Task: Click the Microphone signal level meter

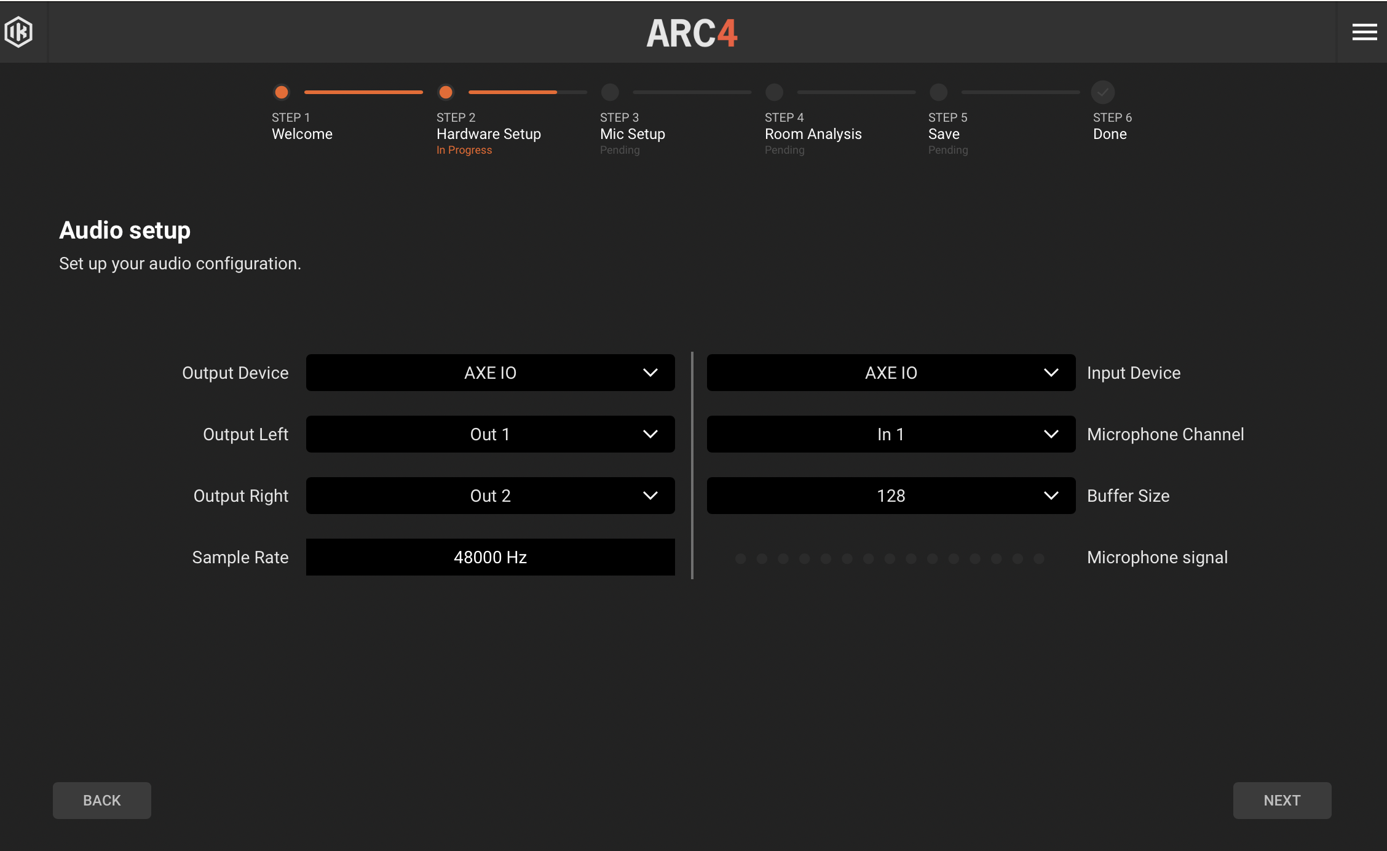Action: (890, 558)
